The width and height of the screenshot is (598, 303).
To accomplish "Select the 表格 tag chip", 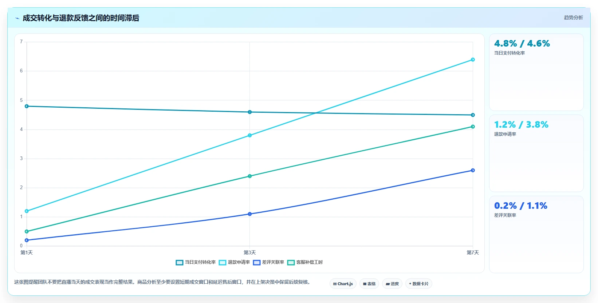I will point(369,284).
